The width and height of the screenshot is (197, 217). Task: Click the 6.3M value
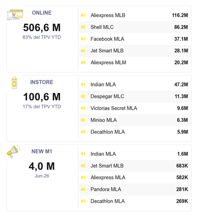[182, 120]
